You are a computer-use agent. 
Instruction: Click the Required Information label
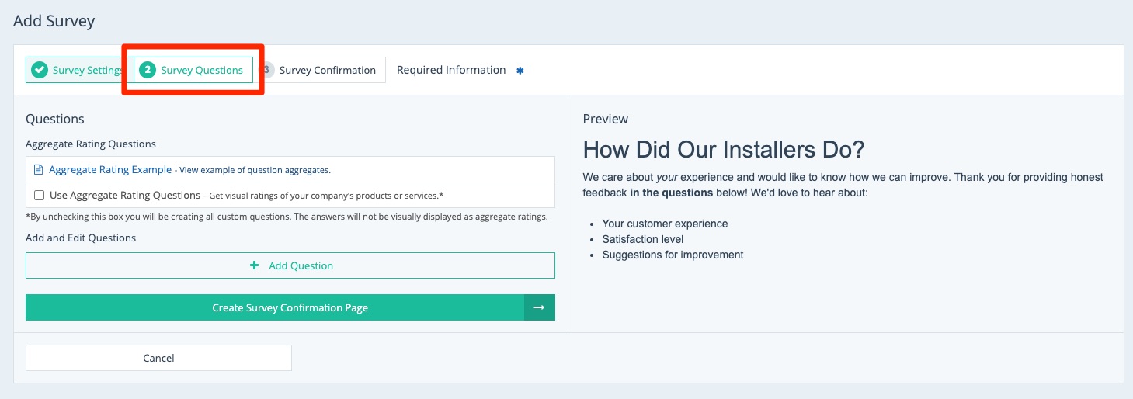451,70
